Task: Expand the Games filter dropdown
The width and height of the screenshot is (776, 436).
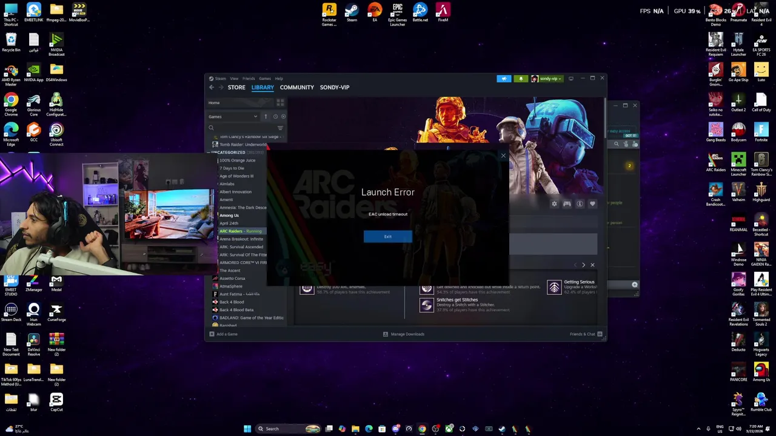Action: click(233, 116)
